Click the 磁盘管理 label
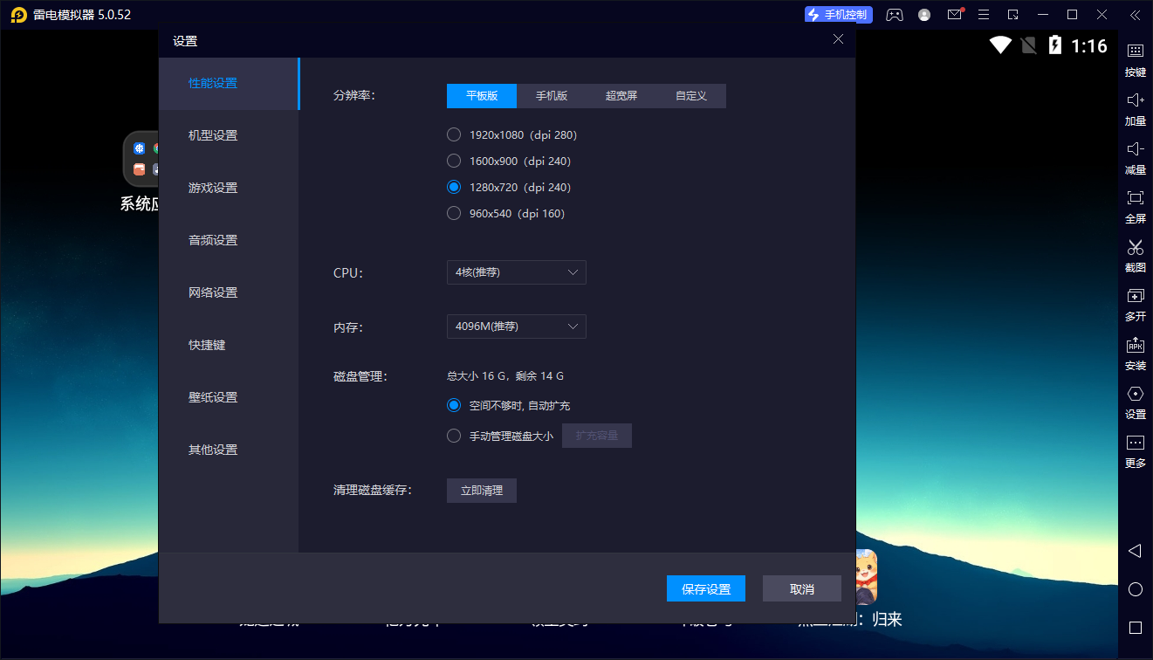The width and height of the screenshot is (1153, 660). [x=360, y=376]
